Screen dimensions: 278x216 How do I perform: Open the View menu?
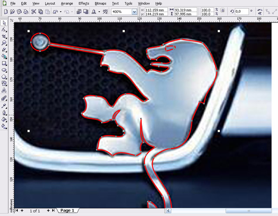(36, 3)
